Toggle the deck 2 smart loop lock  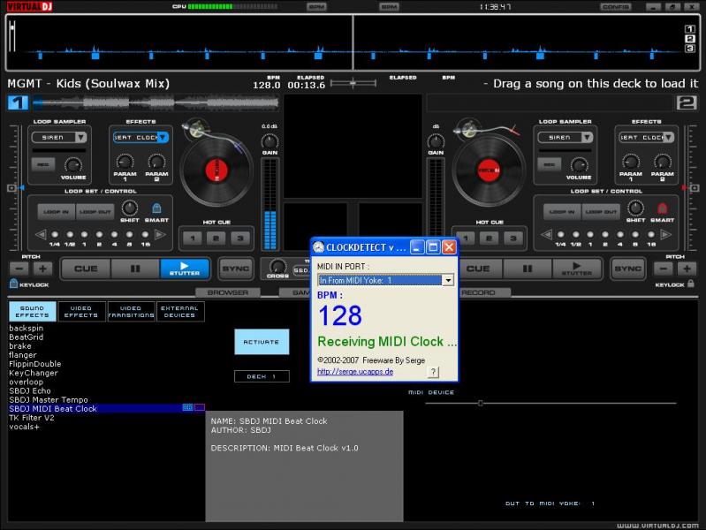coord(662,208)
